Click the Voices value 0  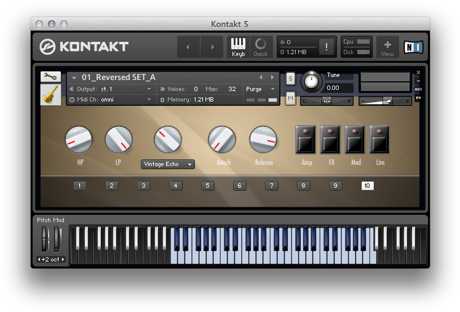pyautogui.click(x=196, y=89)
